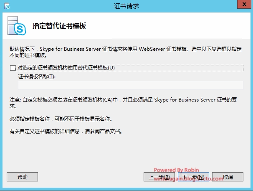This screenshot has width=253, height=191.
Task: Click the label 证书模板名称(T):
Action: click(37, 77)
